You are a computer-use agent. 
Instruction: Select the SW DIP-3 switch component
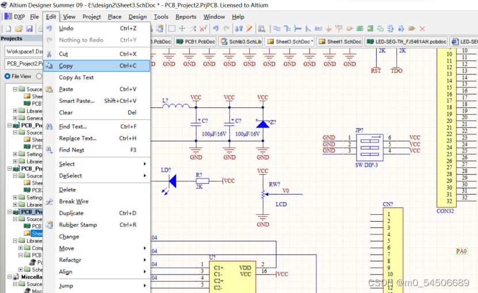click(x=370, y=148)
